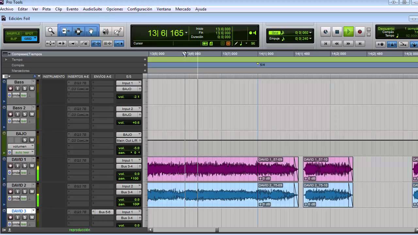The width and height of the screenshot is (418, 235).
Task: Open the Clip menu
Action: click(x=59, y=9)
